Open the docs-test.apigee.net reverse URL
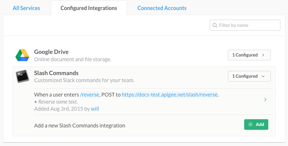The width and height of the screenshot is (288, 146). (x=169, y=95)
